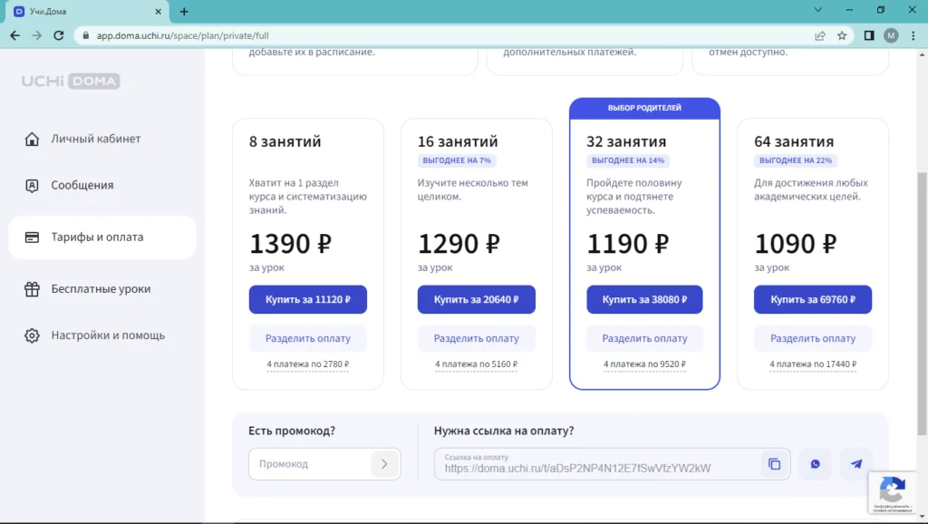928x524 pixels.
Task: Bookmark this page with star icon
Action: pyautogui.click(x=842, y=36)
